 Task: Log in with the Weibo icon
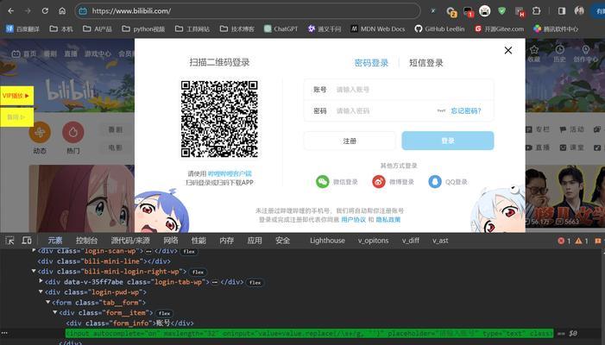[379, 182]
